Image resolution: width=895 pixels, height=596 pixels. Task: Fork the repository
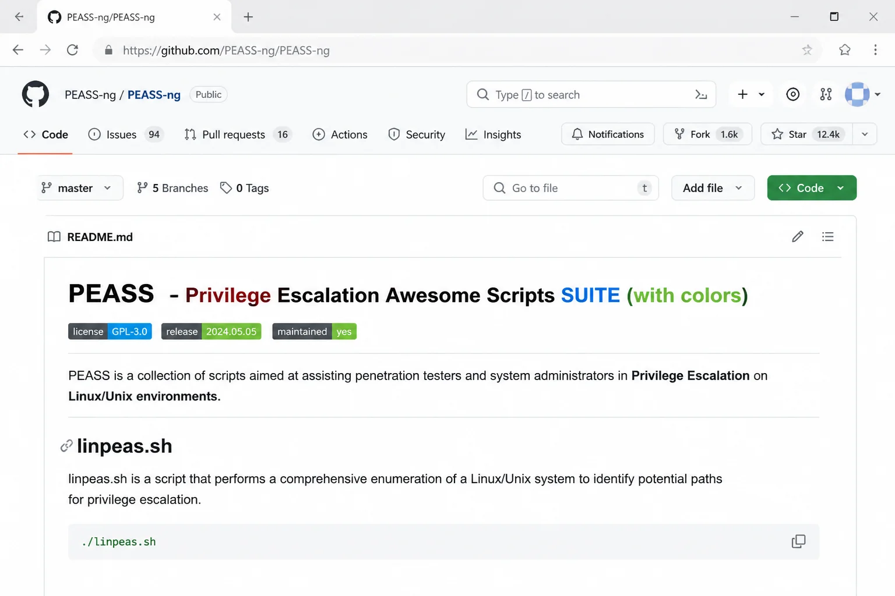click(707, 134)
